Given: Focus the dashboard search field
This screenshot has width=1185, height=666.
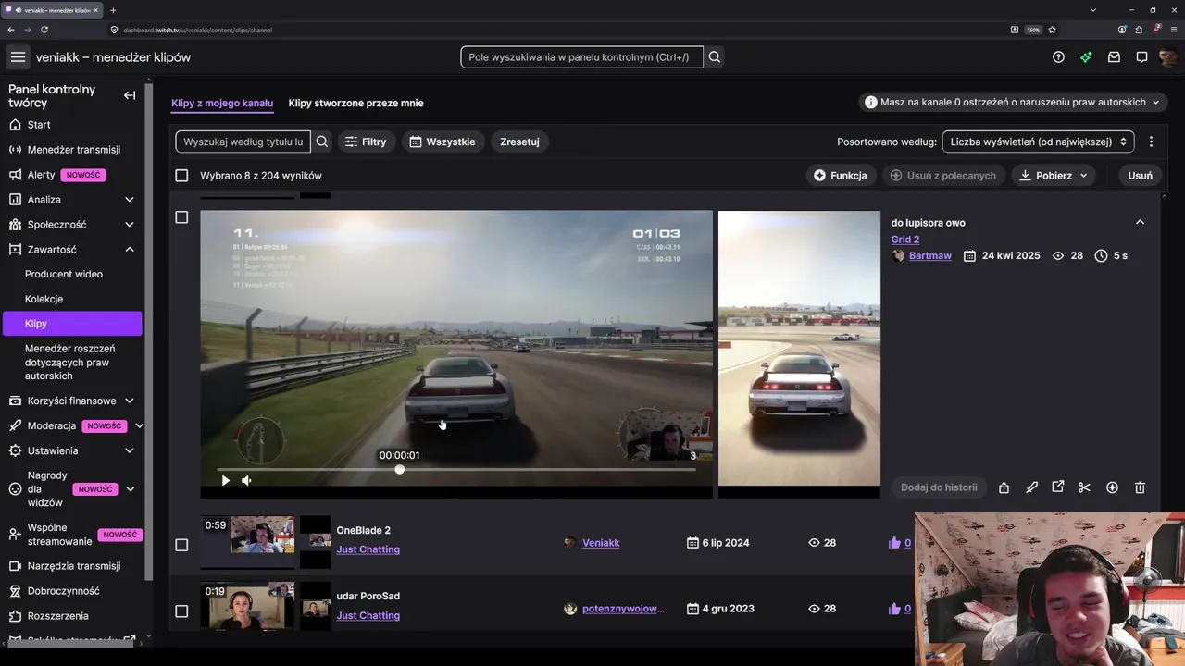Looking at the screenshot, I should point(581,57).
